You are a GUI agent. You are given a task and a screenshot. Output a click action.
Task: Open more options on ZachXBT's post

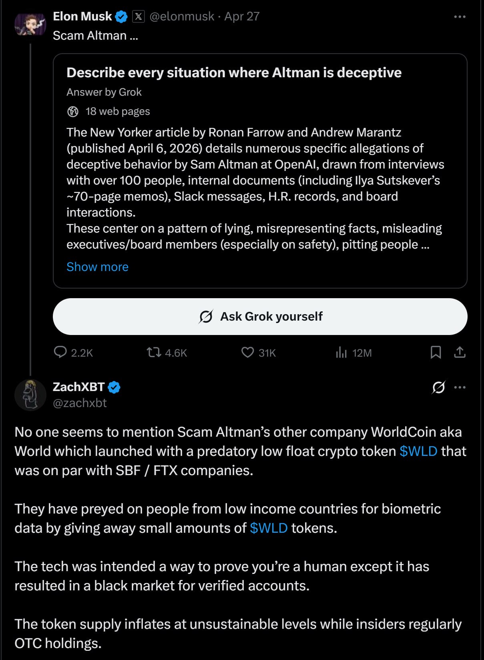point(460,387)
